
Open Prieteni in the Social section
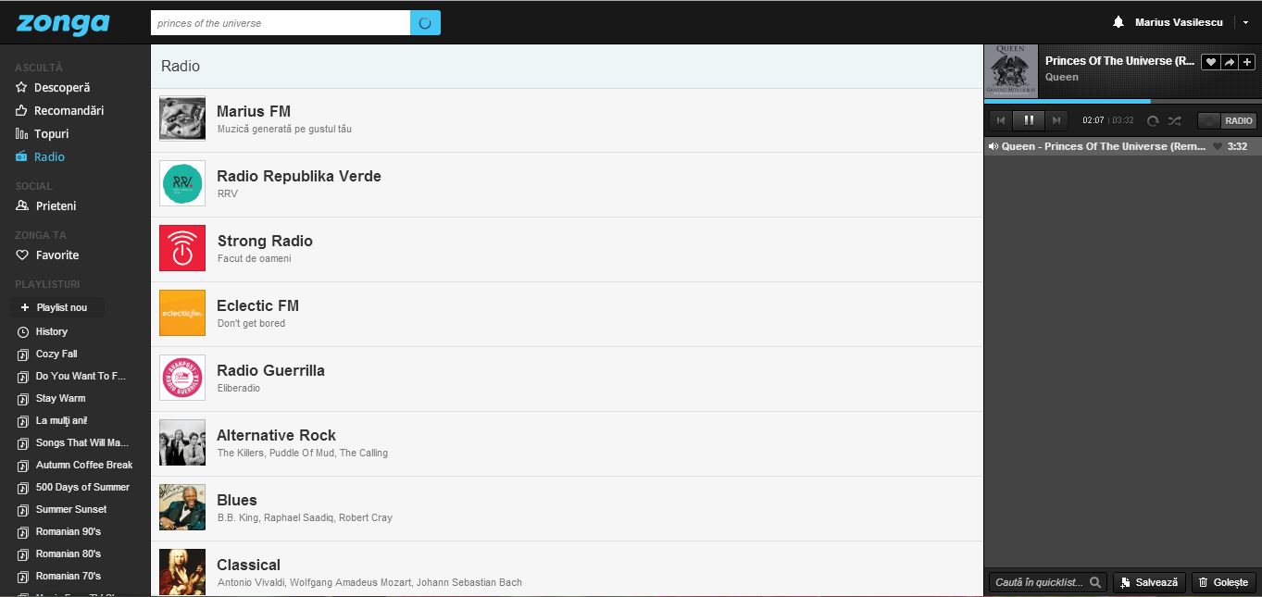pos(46,206)
